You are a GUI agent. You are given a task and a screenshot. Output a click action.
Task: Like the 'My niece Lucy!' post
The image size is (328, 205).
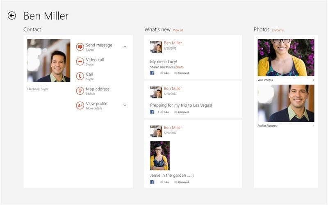click(164, 73)
